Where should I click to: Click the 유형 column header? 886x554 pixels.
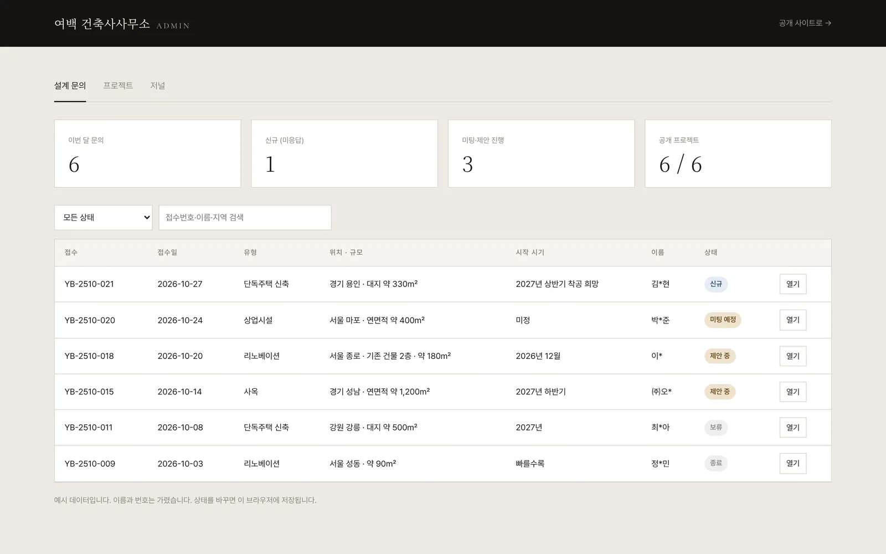(250, 253)
